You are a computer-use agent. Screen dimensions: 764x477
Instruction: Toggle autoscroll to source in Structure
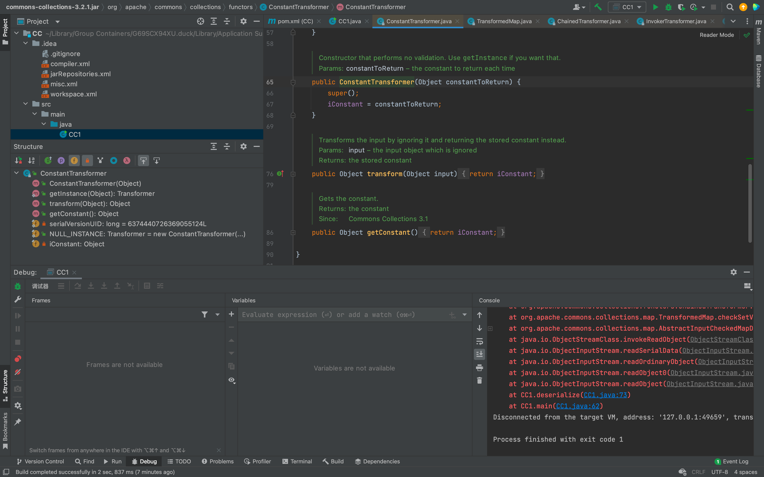click(143, 161)
